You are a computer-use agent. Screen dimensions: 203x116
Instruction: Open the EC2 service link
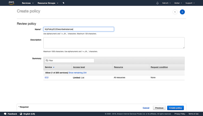click(47, 78)
